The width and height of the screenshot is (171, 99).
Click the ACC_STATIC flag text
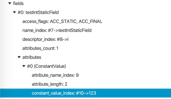64,21
